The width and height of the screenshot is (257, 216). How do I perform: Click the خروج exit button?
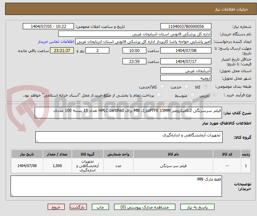[x=56, y=207]
